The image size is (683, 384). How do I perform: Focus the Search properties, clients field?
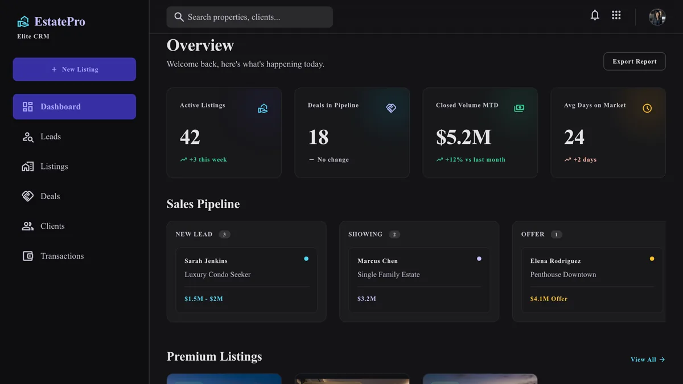250,17
